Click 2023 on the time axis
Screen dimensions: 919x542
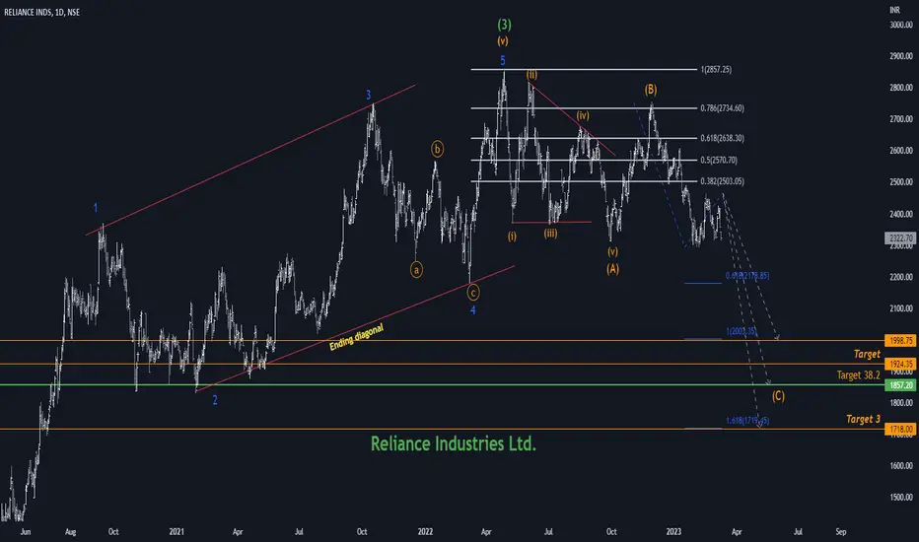[673, 532]
